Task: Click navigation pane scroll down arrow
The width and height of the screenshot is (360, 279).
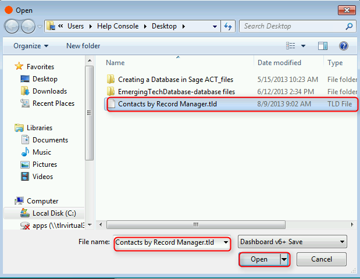Action: pos(90,224)
